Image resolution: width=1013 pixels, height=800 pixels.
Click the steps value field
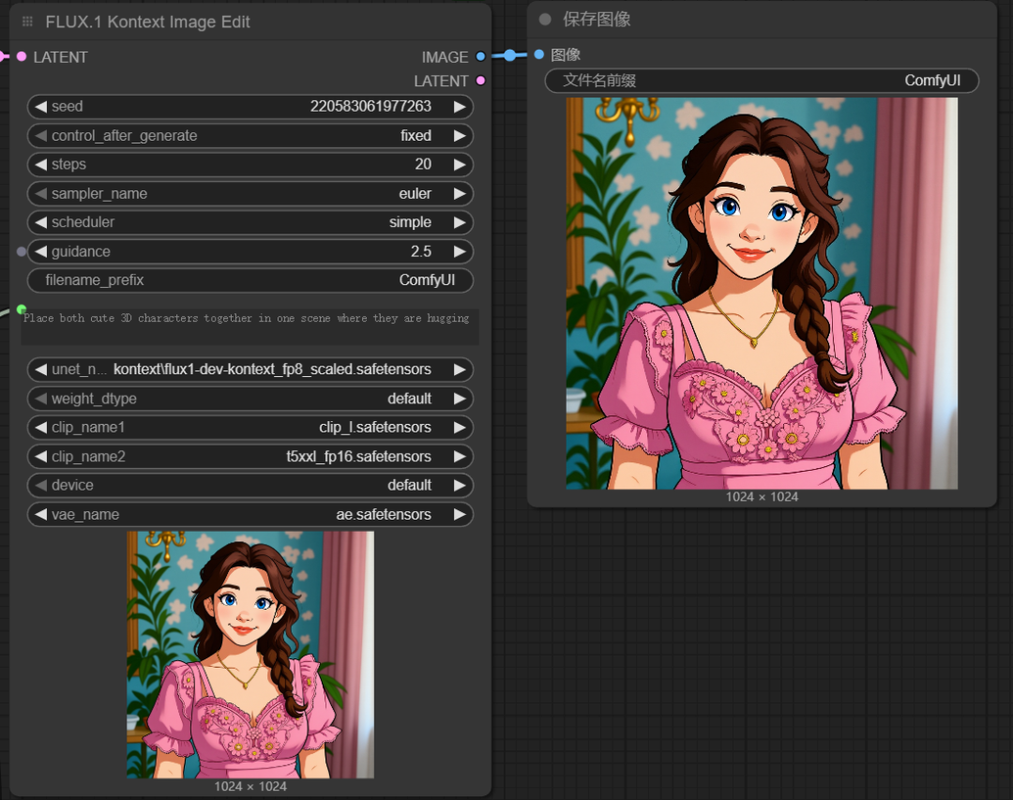(250, 164)
